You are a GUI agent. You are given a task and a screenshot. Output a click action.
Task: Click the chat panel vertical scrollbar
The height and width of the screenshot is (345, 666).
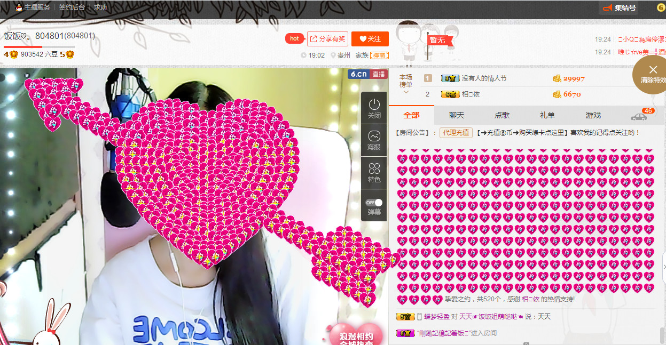click(x=662, y=335)
